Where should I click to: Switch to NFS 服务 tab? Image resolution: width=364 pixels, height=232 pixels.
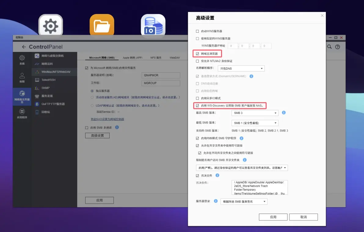pyautogui.click(x=156, y=57)
